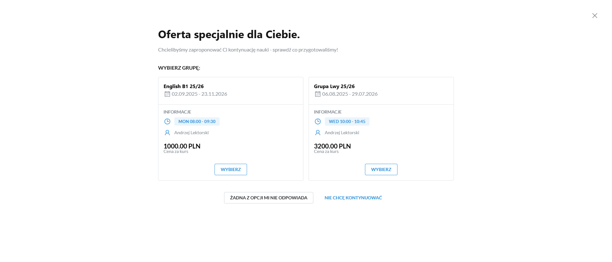Screen dimensions: 612x262
Task: Decline with "NIE CHCĘ KONTYNUOWAĆ" link
Action: click(353, 198)
